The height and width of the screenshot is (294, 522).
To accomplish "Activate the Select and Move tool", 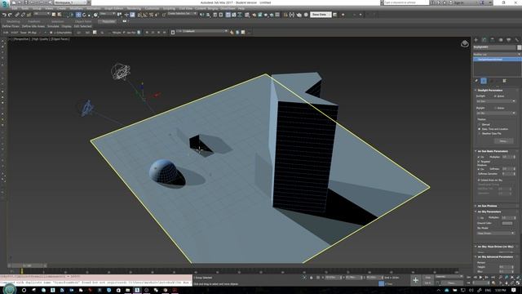I will [x=78, y=15].
